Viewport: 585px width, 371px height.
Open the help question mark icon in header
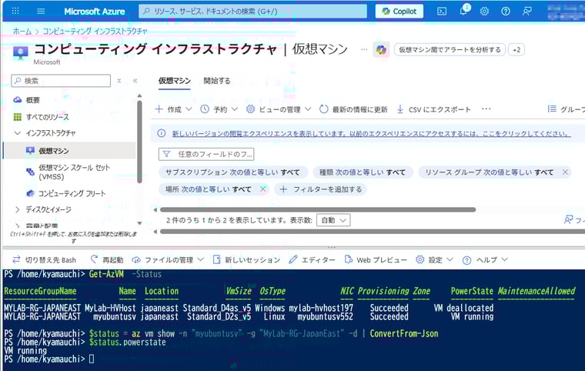tap(506, 12)
